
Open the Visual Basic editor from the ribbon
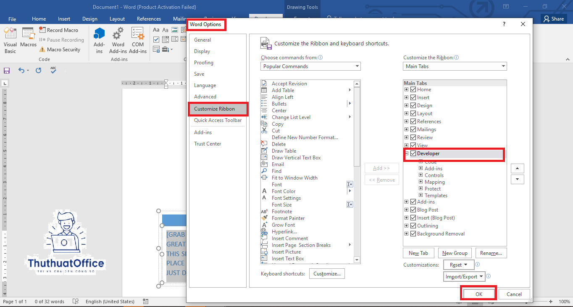coord(10,40)
